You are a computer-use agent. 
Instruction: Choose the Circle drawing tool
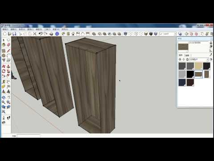pyautogui.click(x=4, y=55)
